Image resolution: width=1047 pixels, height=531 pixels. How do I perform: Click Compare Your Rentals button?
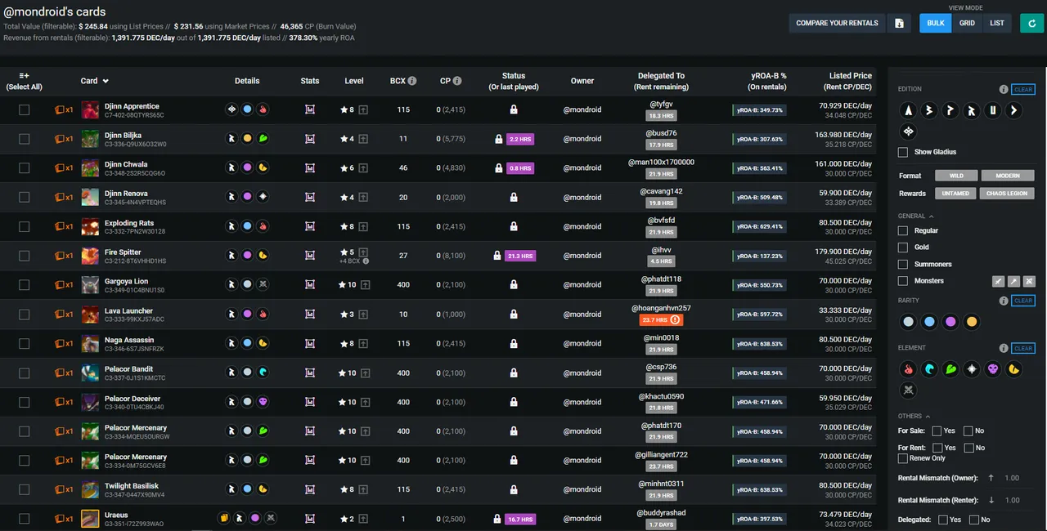pos(837,23)
